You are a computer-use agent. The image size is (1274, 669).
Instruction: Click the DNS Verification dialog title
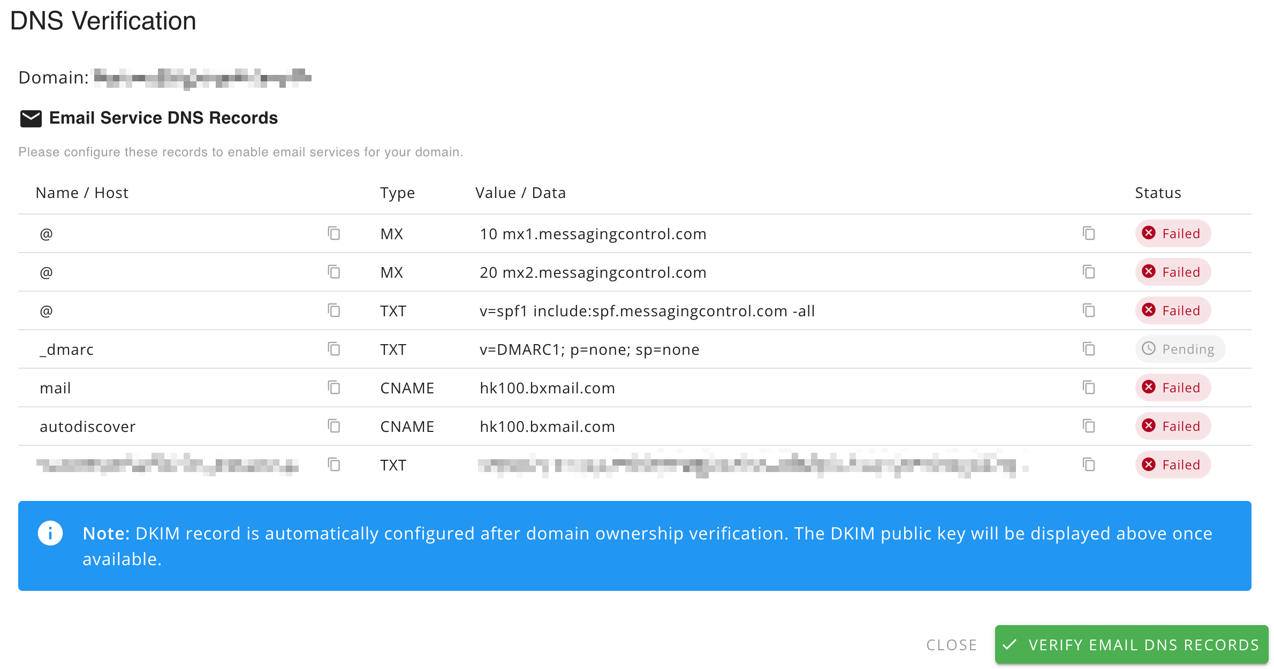[103, 21]
